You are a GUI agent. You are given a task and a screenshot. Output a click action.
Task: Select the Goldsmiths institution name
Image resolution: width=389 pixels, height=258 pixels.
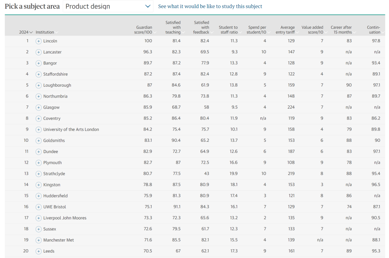[x=54, y=141]
